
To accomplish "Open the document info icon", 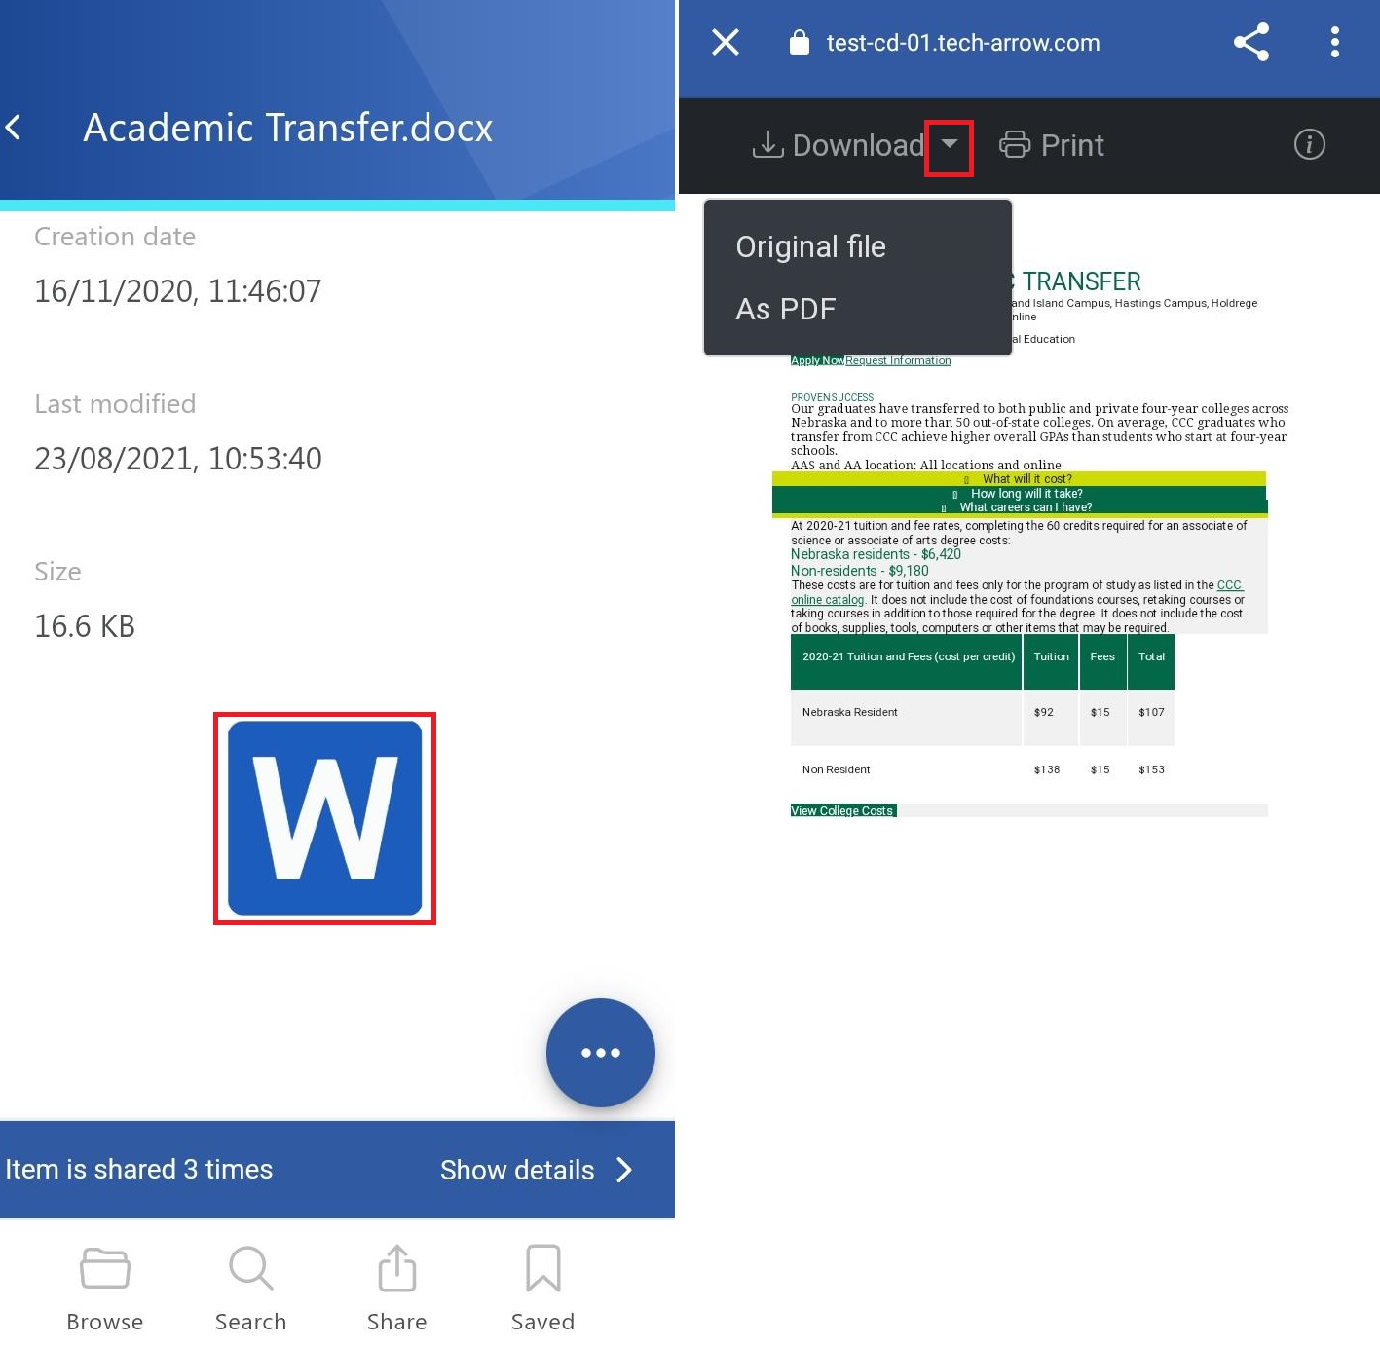I will 1310,145.
